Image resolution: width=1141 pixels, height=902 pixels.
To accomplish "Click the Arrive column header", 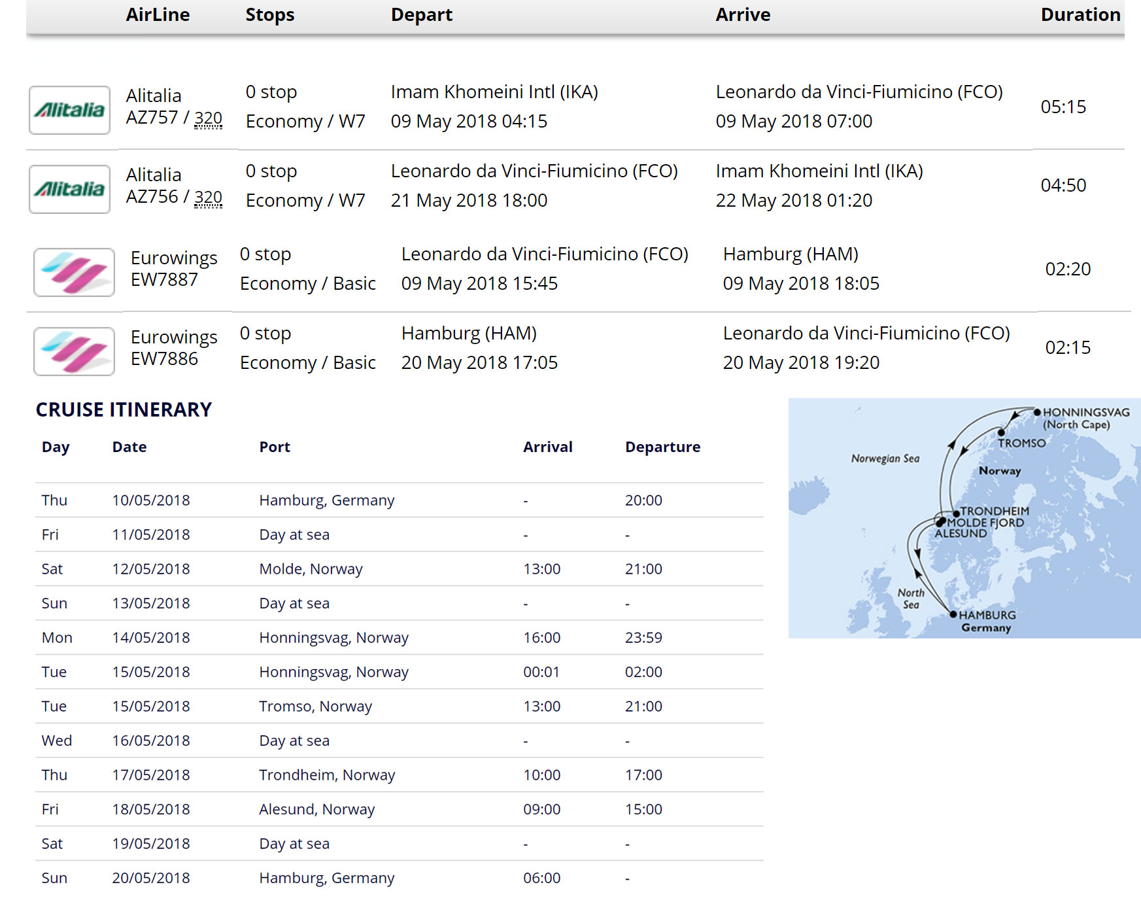I will coord(743,14).
